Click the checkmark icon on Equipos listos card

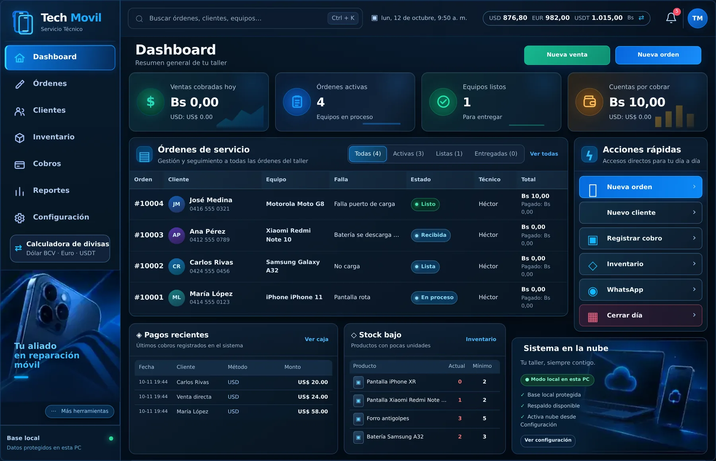coord(443,102)
